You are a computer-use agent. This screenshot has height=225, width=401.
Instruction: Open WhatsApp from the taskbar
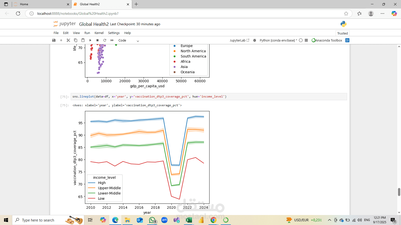(152, 220)
